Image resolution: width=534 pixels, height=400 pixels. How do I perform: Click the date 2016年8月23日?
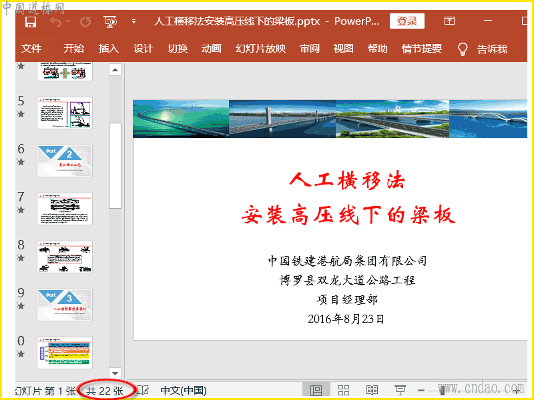(346, 319)
